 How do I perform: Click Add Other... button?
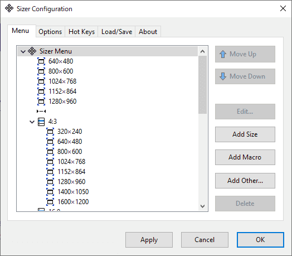pos(245,181)
